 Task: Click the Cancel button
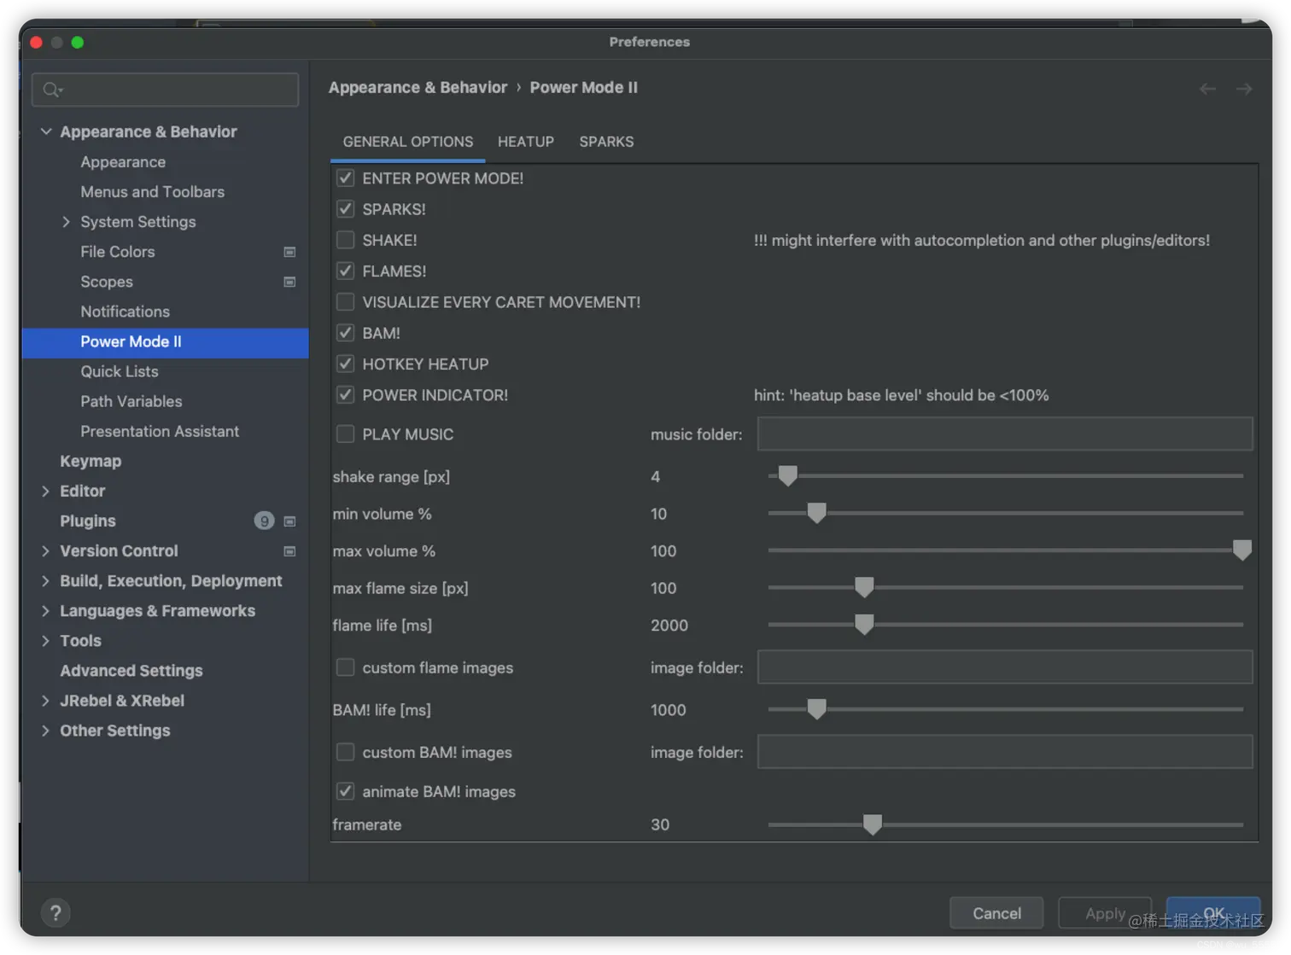click(x=996, y=913)
